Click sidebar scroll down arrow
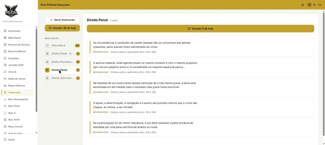Image resolution: width=325 pixels, height=145 pixels. coord(36,133)
